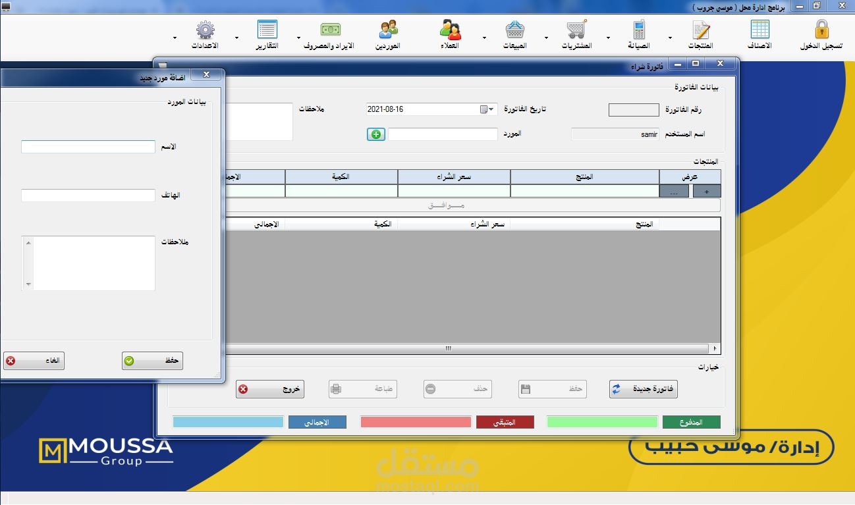Viewport: 855px width, 505px height.
Task: Expand the المشتريات toolbar dropdown arrow
Action: (545, 38)
